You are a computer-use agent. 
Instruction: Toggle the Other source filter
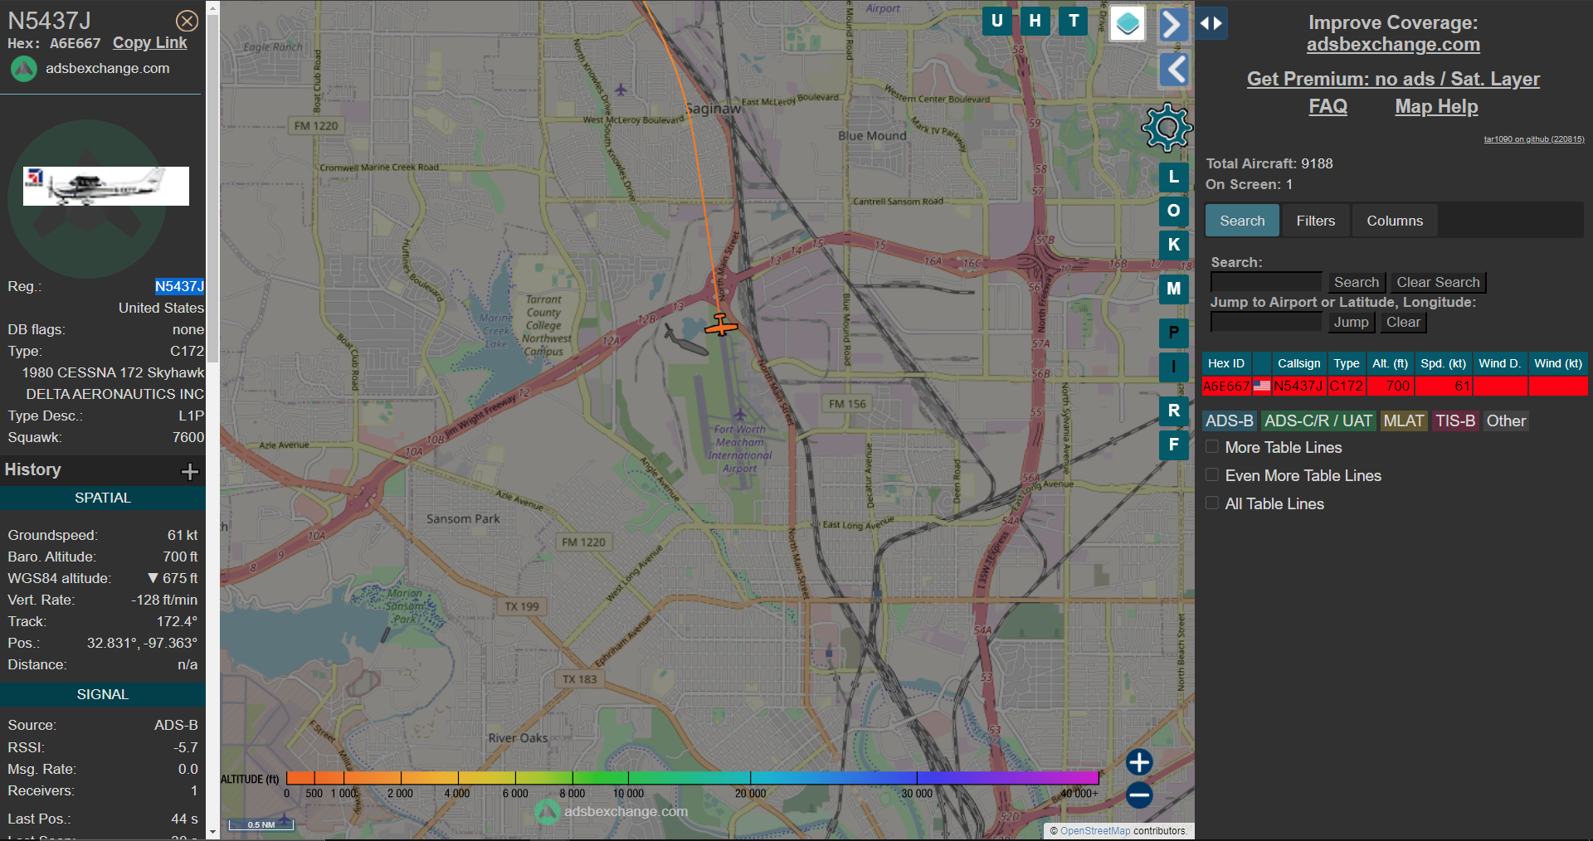point(1506,420)
